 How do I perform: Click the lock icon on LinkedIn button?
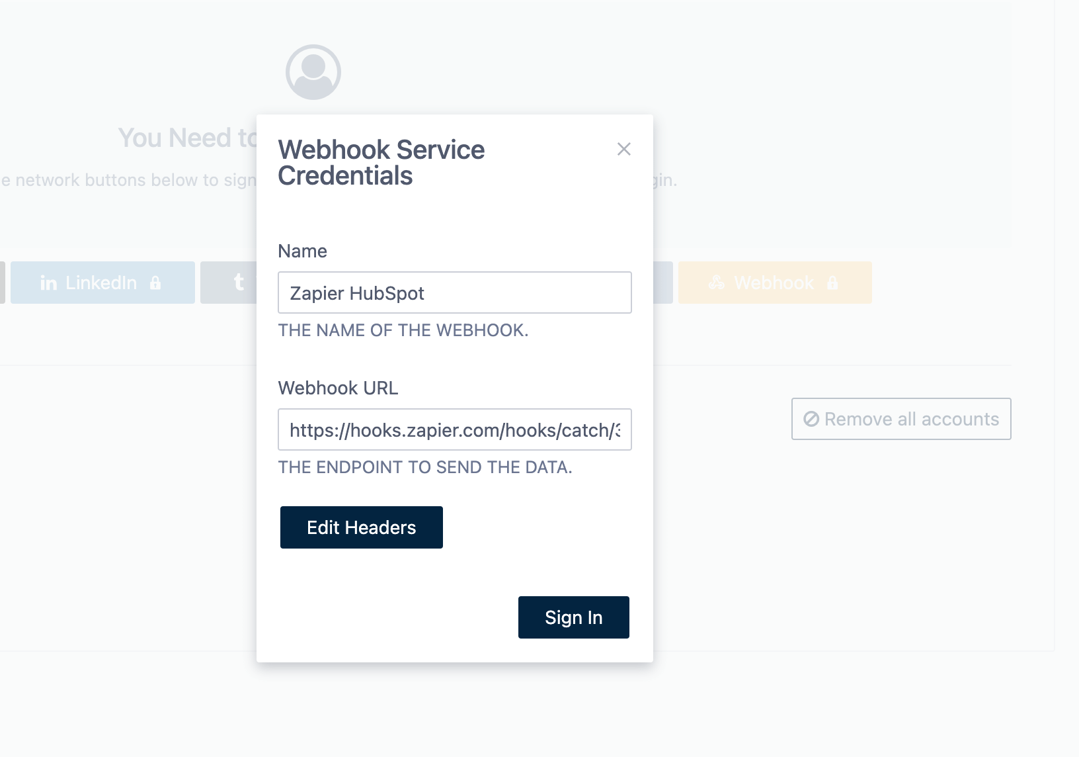pos(155,283)
